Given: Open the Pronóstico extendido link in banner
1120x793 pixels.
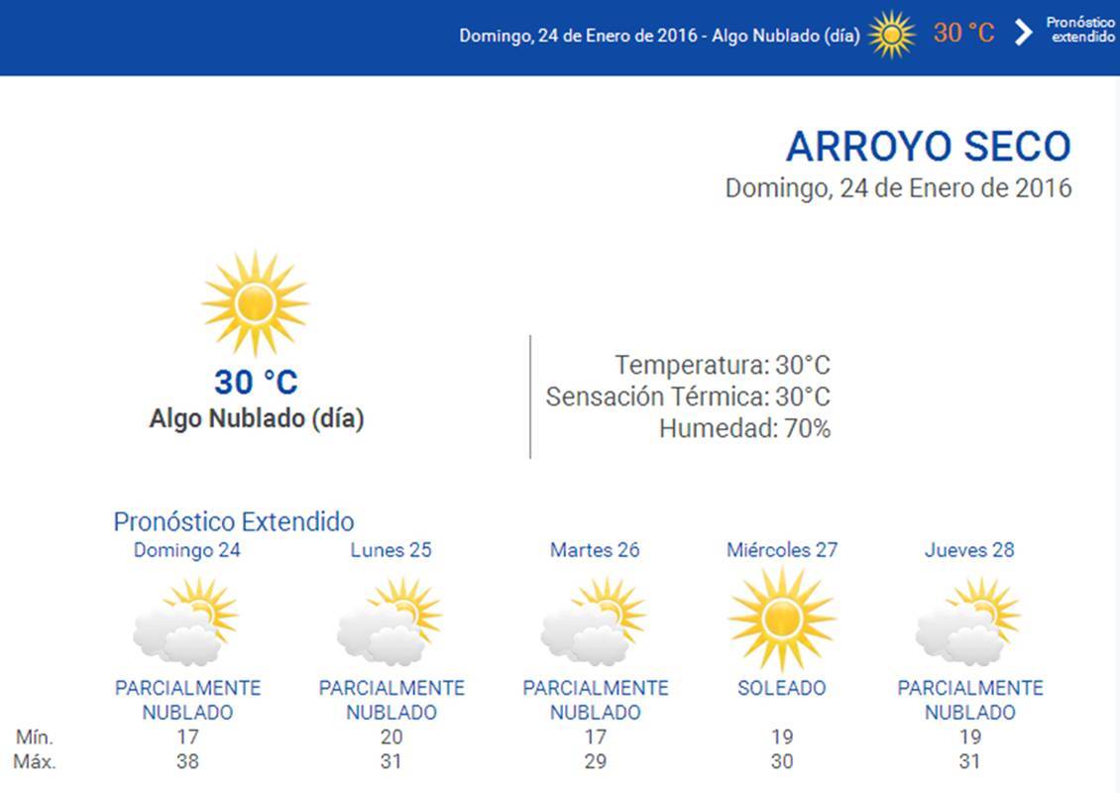Looking at the screenshot, I should coord(1080,30).
